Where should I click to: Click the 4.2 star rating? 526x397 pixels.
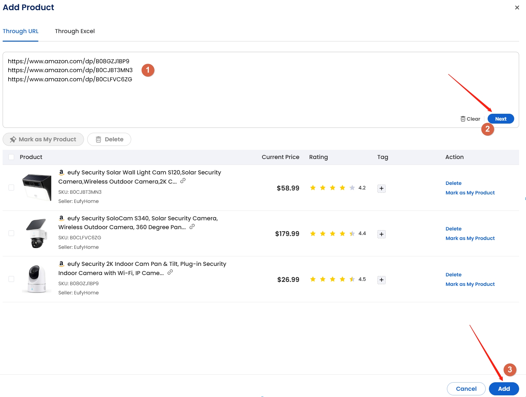tap(337, 188)
